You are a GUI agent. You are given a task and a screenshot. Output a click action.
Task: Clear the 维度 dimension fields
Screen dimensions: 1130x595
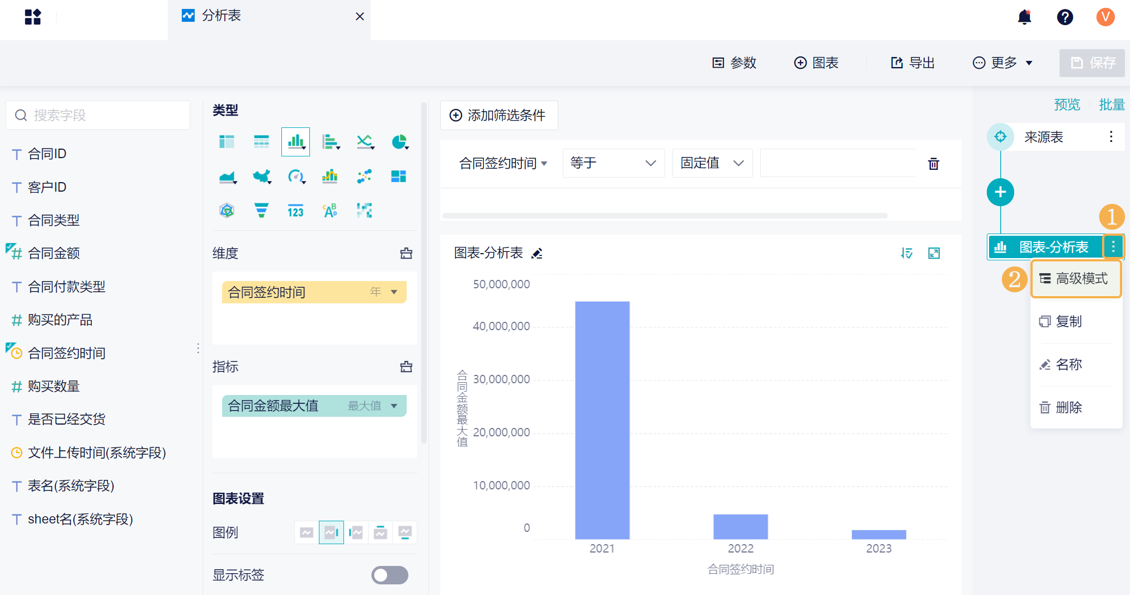click(406, 254)
